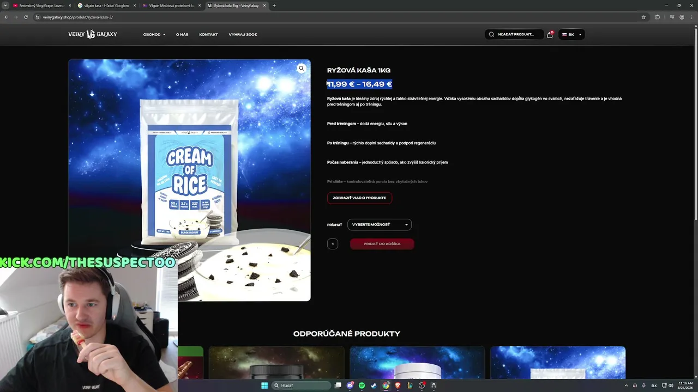
Task: Close the Ryžová kaša 1kg tab
Action: click(264, 5)
